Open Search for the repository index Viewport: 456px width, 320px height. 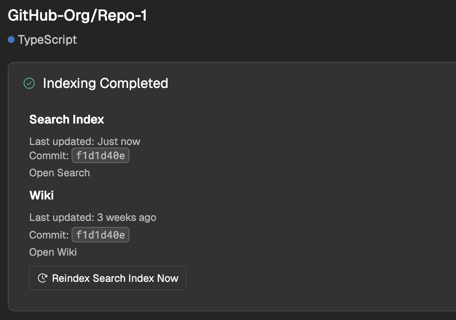[59, 173]
